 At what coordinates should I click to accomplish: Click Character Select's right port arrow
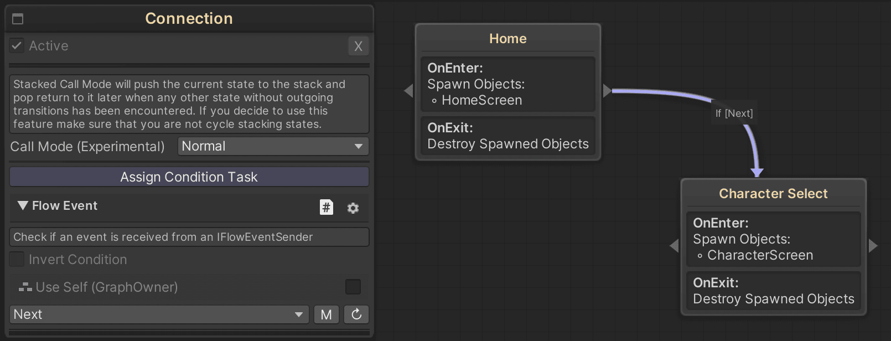click(873, 245)
